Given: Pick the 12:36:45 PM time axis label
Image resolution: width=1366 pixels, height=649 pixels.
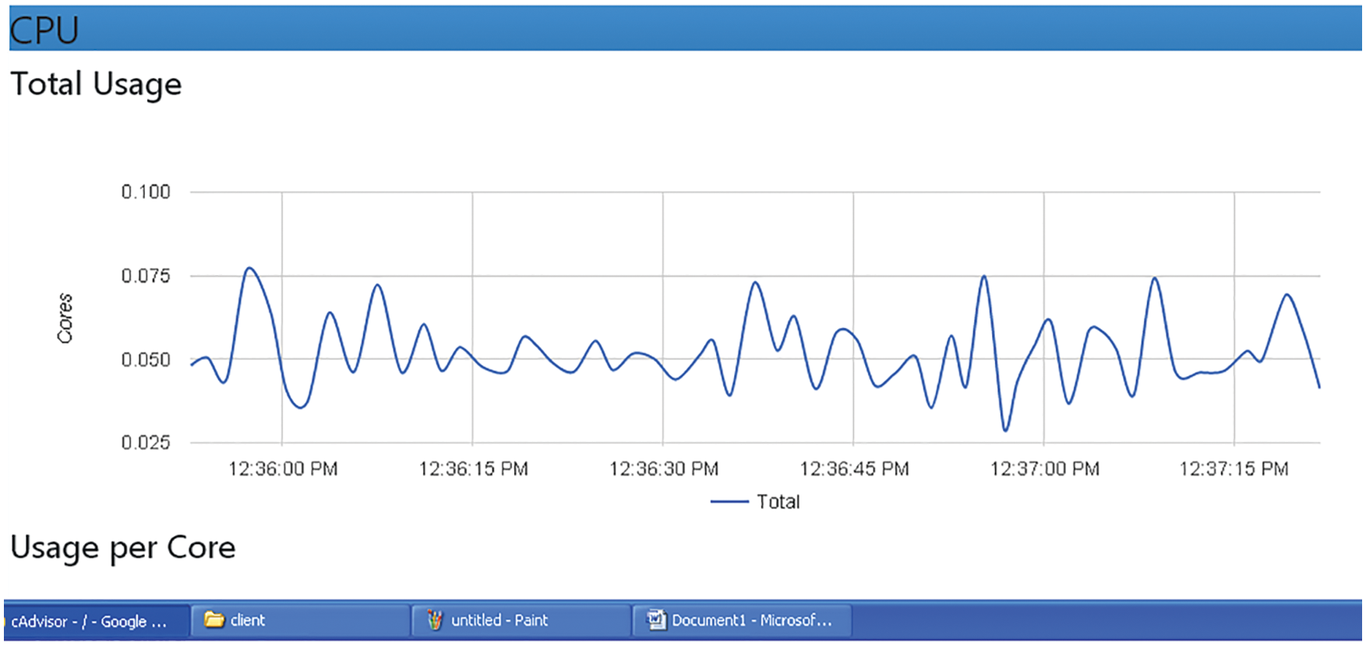Looking at the screenshot, I should point(854,469).
